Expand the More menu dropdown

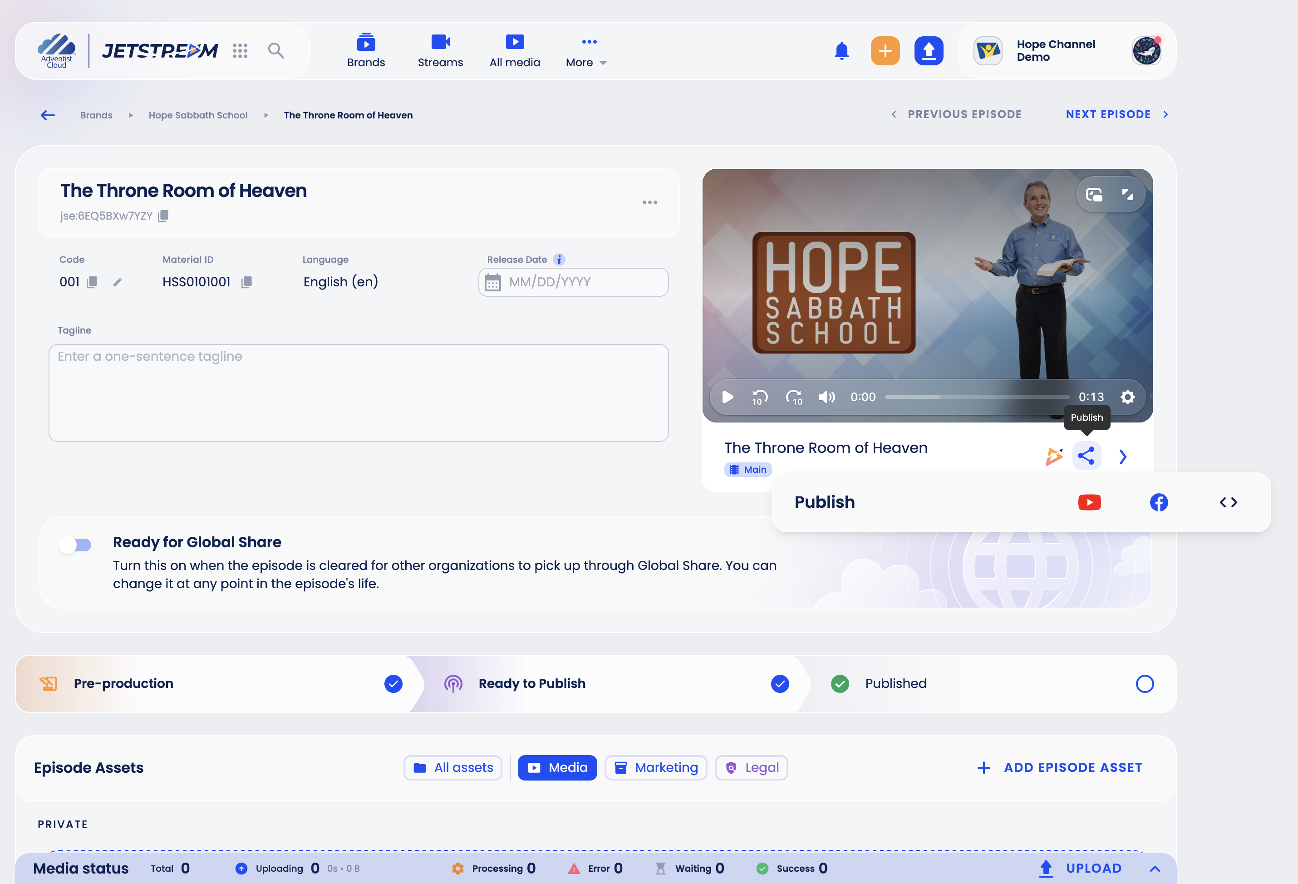(x=586, y=51)
